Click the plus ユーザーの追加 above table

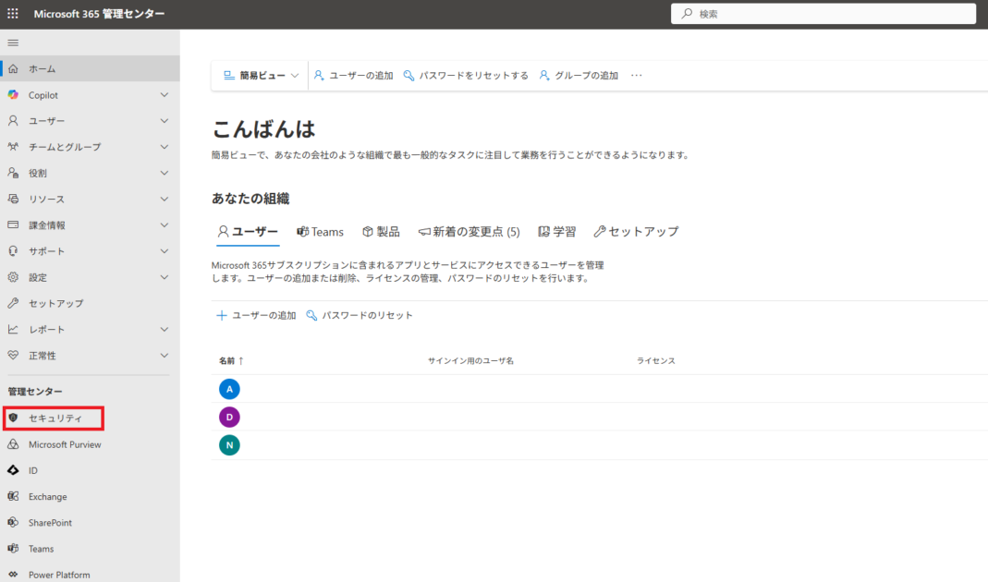click(x=256, y=316)
